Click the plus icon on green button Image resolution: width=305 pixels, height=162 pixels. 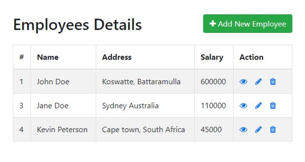[x=213, y=24]
